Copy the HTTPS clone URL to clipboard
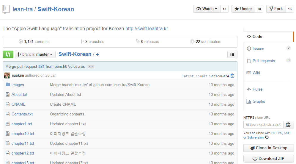Screen dimensions: 296x164 (288, 125)
